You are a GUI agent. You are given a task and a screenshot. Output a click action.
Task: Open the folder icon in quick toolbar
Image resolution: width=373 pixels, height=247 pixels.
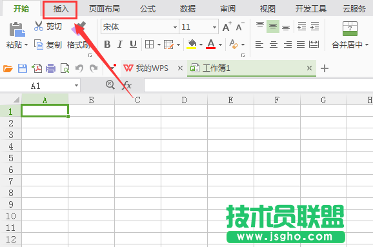pos(8,69)
